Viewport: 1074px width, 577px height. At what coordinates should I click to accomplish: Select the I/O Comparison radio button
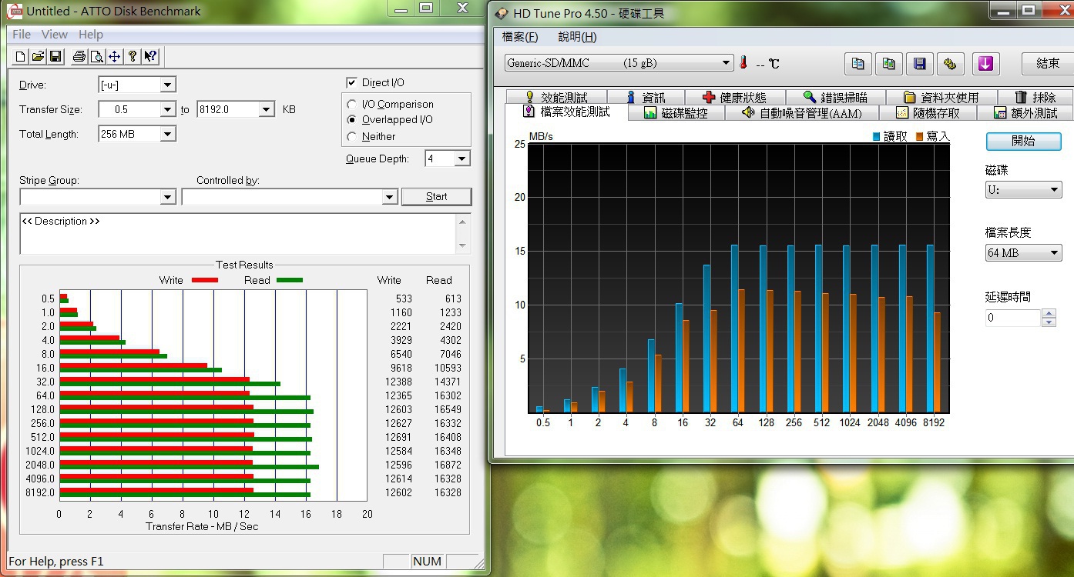(352, 104)
